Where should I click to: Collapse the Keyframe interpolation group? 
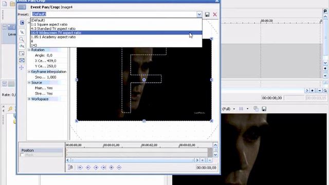coord(29,72)
